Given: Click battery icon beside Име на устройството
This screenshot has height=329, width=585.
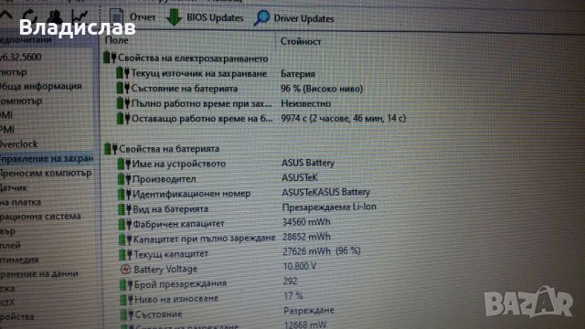Looking at the screenshot, I should pos(124,164).
